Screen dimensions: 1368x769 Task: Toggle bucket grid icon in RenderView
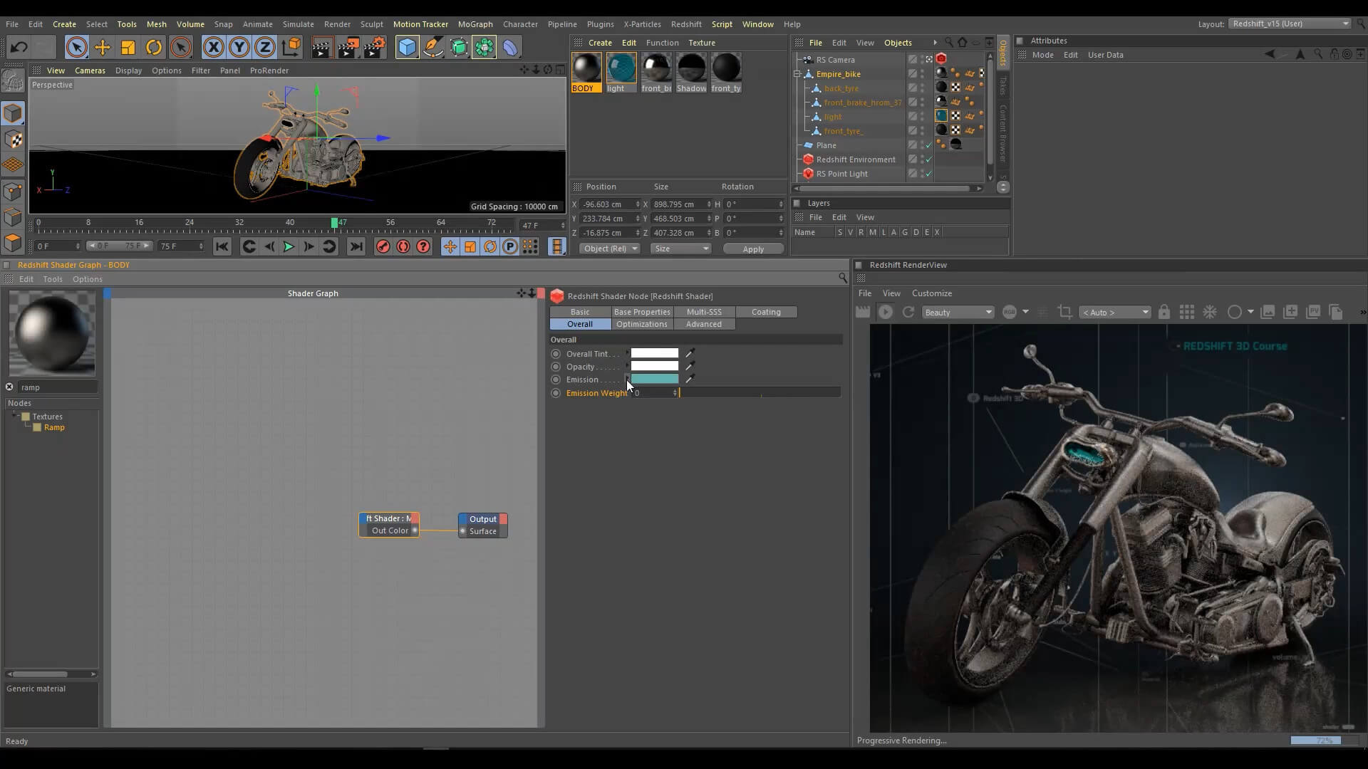[1187, 312]
